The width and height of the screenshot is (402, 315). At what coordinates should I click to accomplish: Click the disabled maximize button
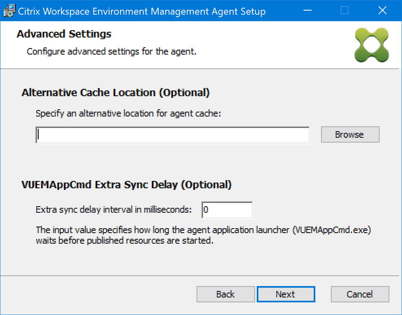345,11
